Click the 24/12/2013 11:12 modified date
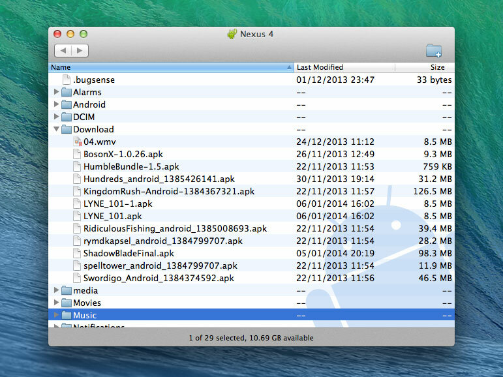503x377 pixels. click(335, 142)
